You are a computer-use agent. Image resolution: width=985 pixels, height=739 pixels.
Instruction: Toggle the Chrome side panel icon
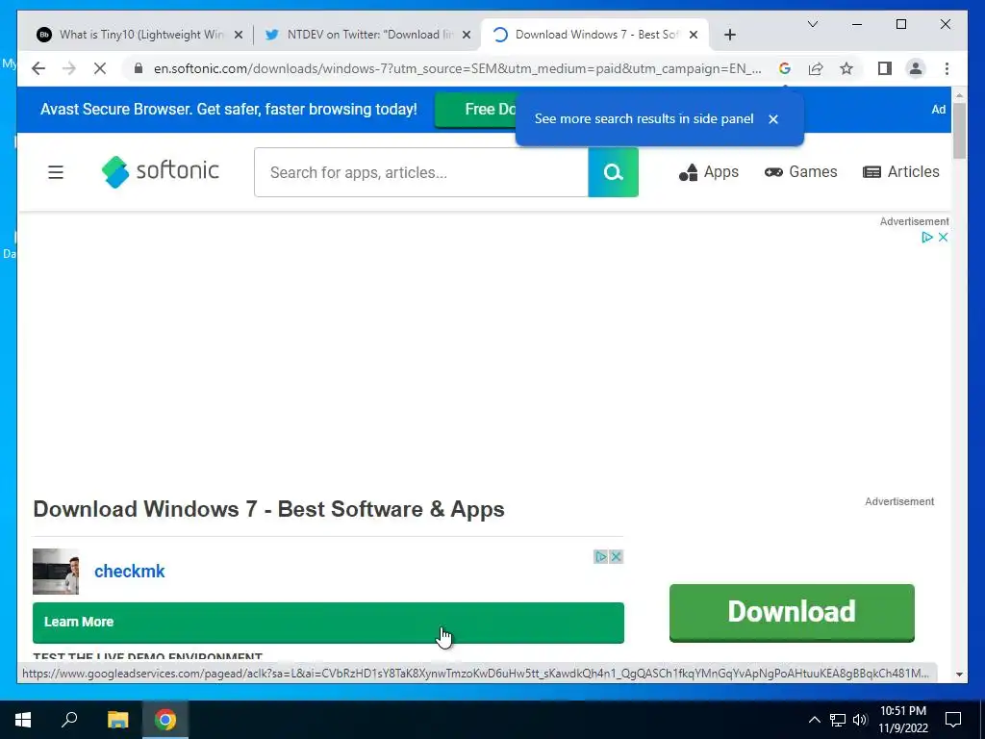pyautogui.click(x=885, y=68)
